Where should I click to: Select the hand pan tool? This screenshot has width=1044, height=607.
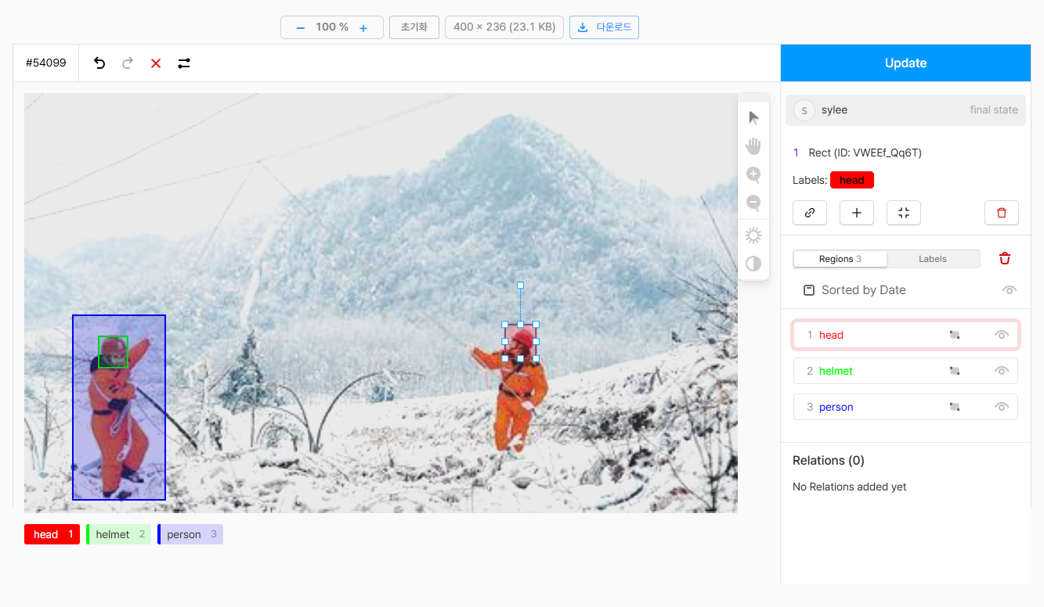pos(753,146)
